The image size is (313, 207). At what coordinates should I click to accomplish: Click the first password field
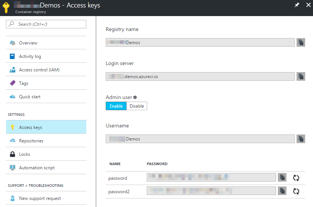(211, 177)
